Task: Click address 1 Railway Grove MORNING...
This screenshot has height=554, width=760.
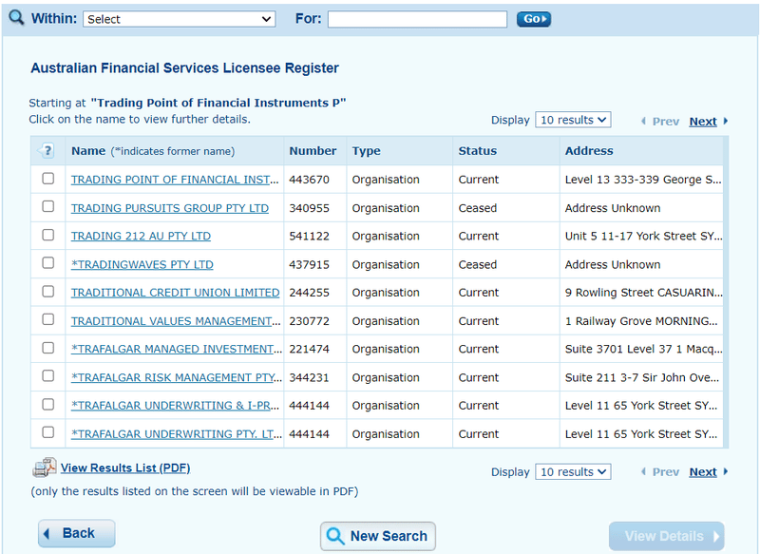Action: [x=641, y=321]
